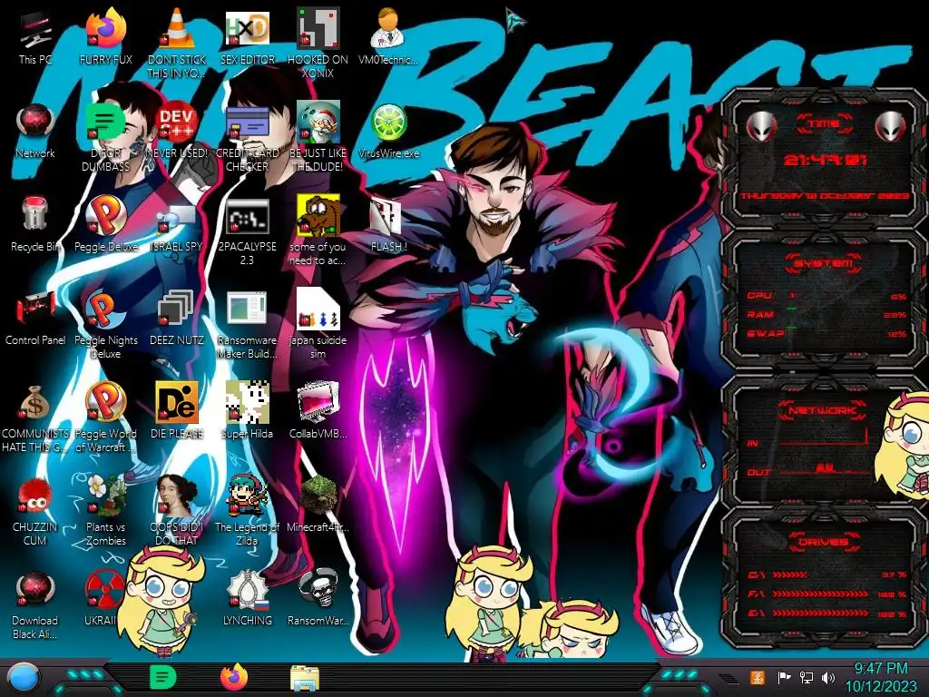The height and width of the screenshot is (697, 929).
Task: Click the DRIVES widget header
Action: [823, 542]
